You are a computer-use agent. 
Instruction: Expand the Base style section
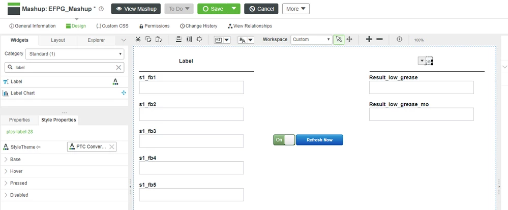click(x=6, y=160)
